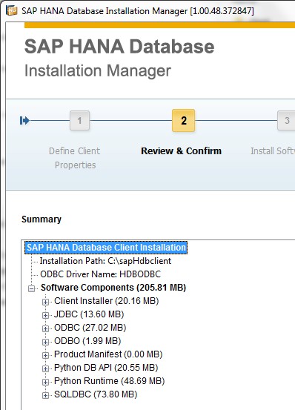Select SQLDBC (73.80 MB) row
Image resolution: width=295 pixels, height=410 pixels.
click(x=96, y=394)
